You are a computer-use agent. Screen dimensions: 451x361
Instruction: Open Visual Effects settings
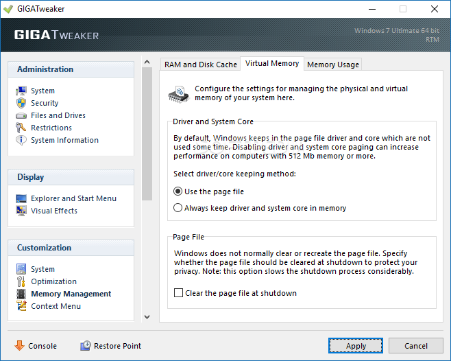tap(54, 211)
